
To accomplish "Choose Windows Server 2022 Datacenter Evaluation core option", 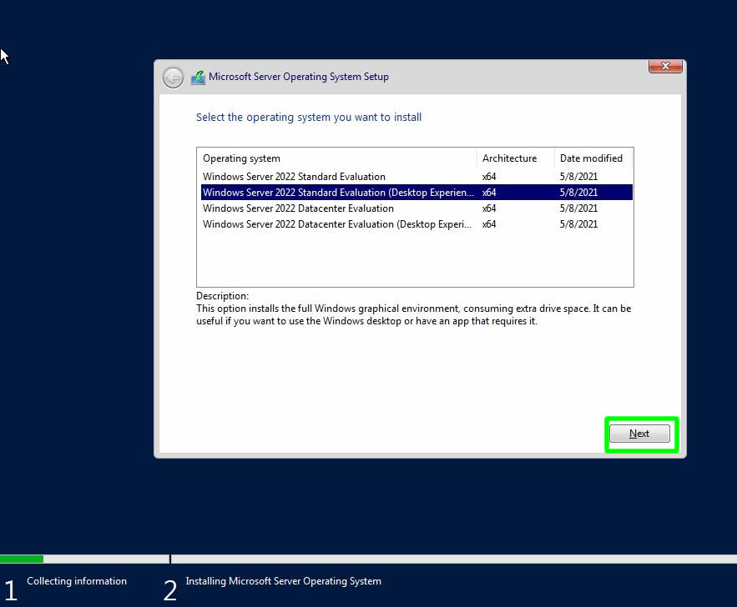I will pyautogui.click(x=298, y=208).
